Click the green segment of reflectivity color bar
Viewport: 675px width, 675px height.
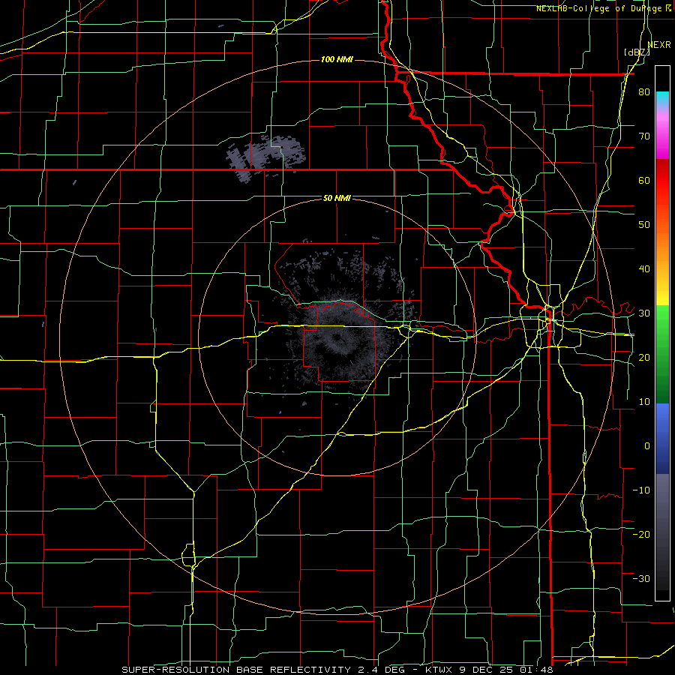662,354
